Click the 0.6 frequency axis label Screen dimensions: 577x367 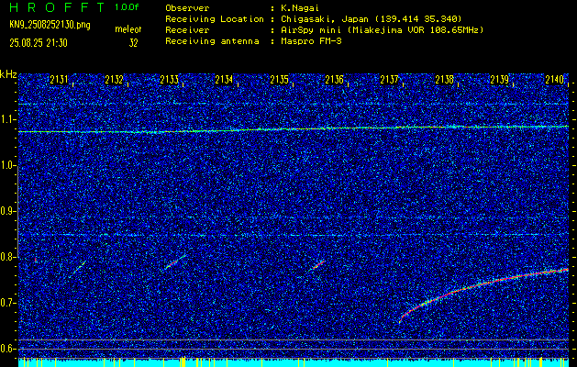pos(7,349)
